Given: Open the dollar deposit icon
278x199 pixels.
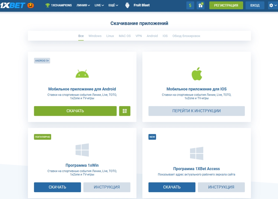Looking at the screenshot, I should (190, 5).
